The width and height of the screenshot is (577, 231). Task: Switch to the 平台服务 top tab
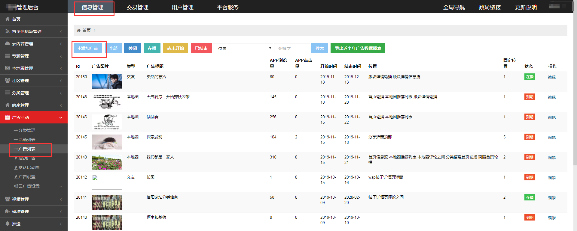tap(227, 7)
